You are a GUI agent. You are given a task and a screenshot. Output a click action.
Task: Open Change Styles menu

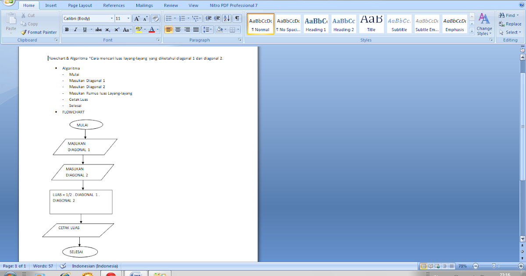(x=484, y=25)
